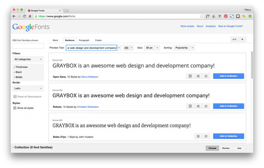Click the see-all-styles icon for Open Sans
The width and height of the screenshot is (264, 168).
[190, 76]
